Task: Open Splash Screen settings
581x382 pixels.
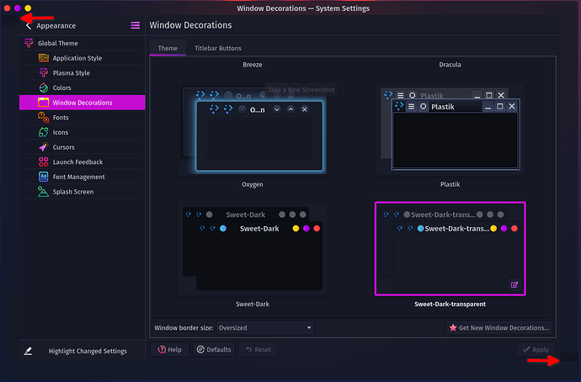Action: point(83,191)
